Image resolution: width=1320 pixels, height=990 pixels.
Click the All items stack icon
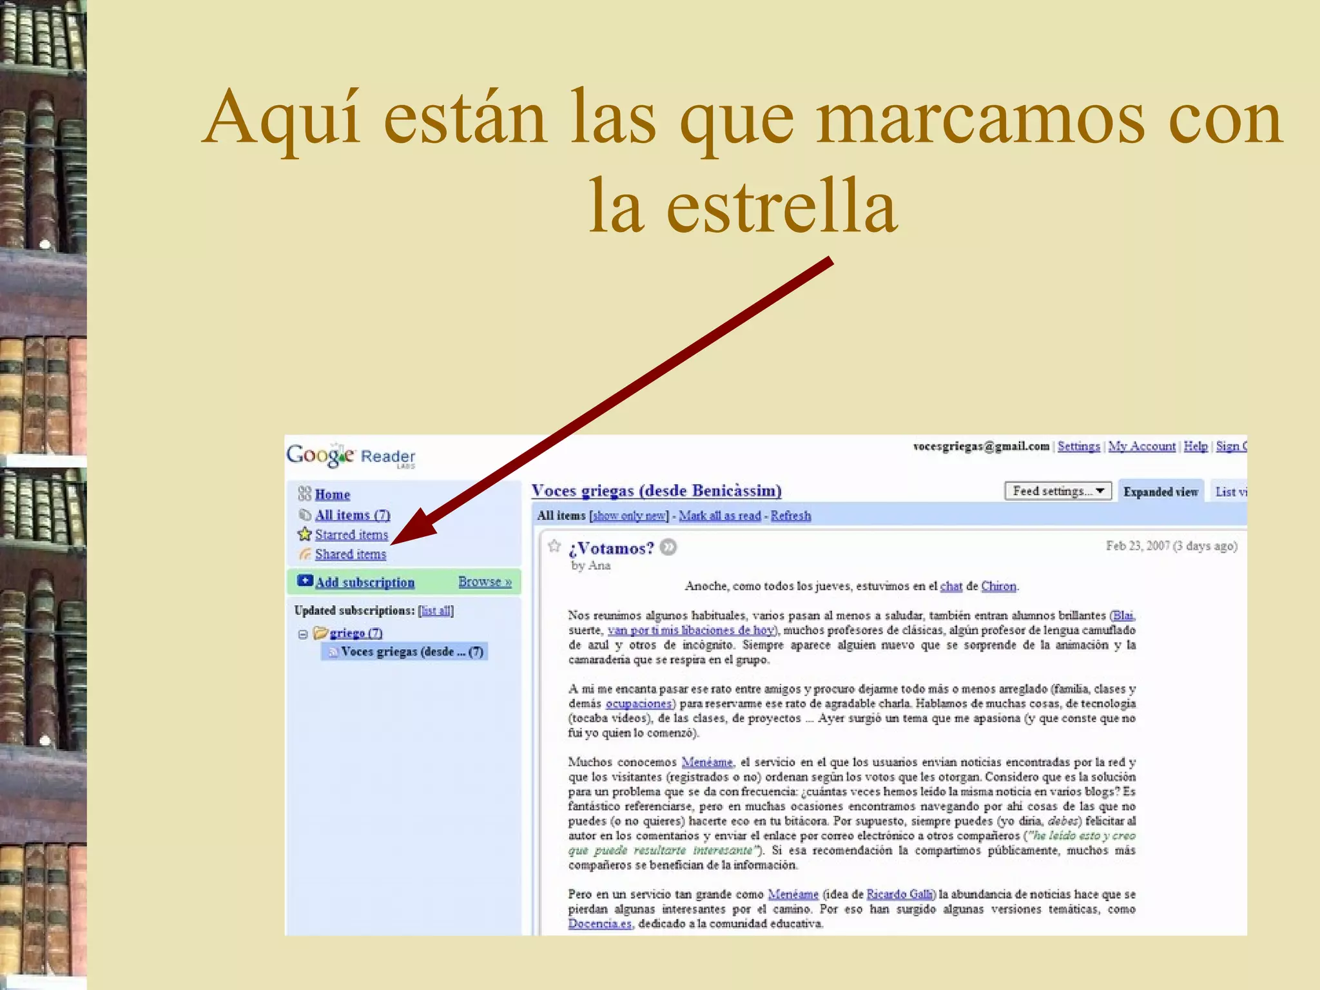click(x=305, y=514)
